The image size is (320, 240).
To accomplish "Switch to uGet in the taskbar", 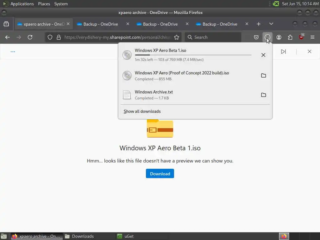I will 126,236.
